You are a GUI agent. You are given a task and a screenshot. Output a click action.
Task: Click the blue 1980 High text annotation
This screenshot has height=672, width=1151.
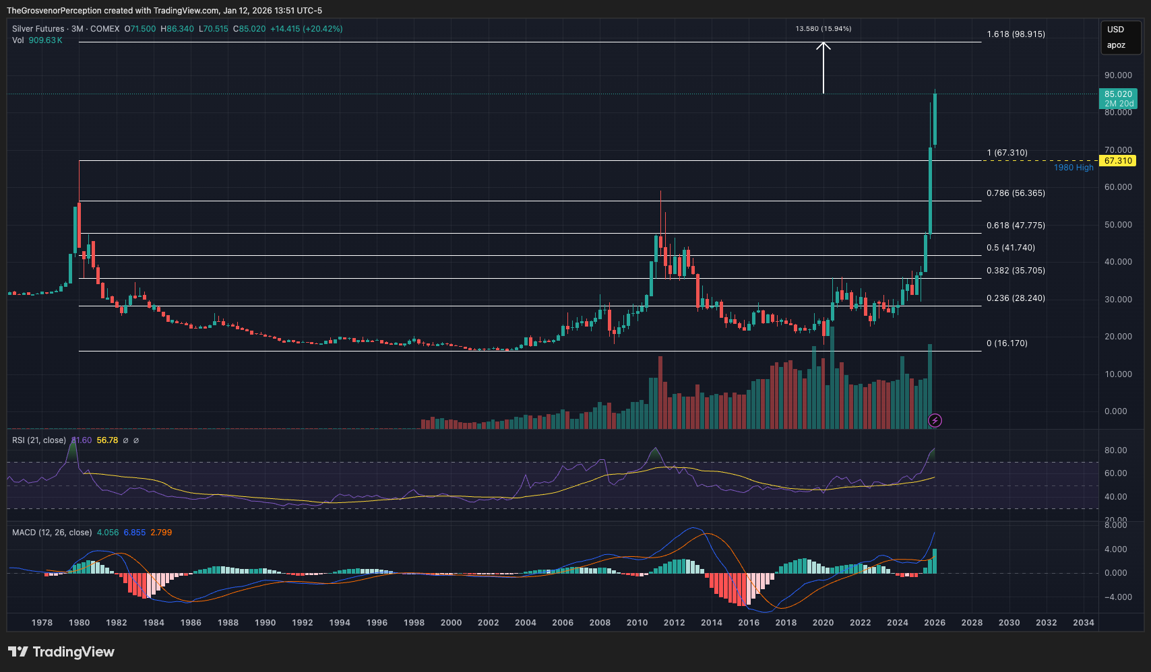click(x=1074, y=168)
